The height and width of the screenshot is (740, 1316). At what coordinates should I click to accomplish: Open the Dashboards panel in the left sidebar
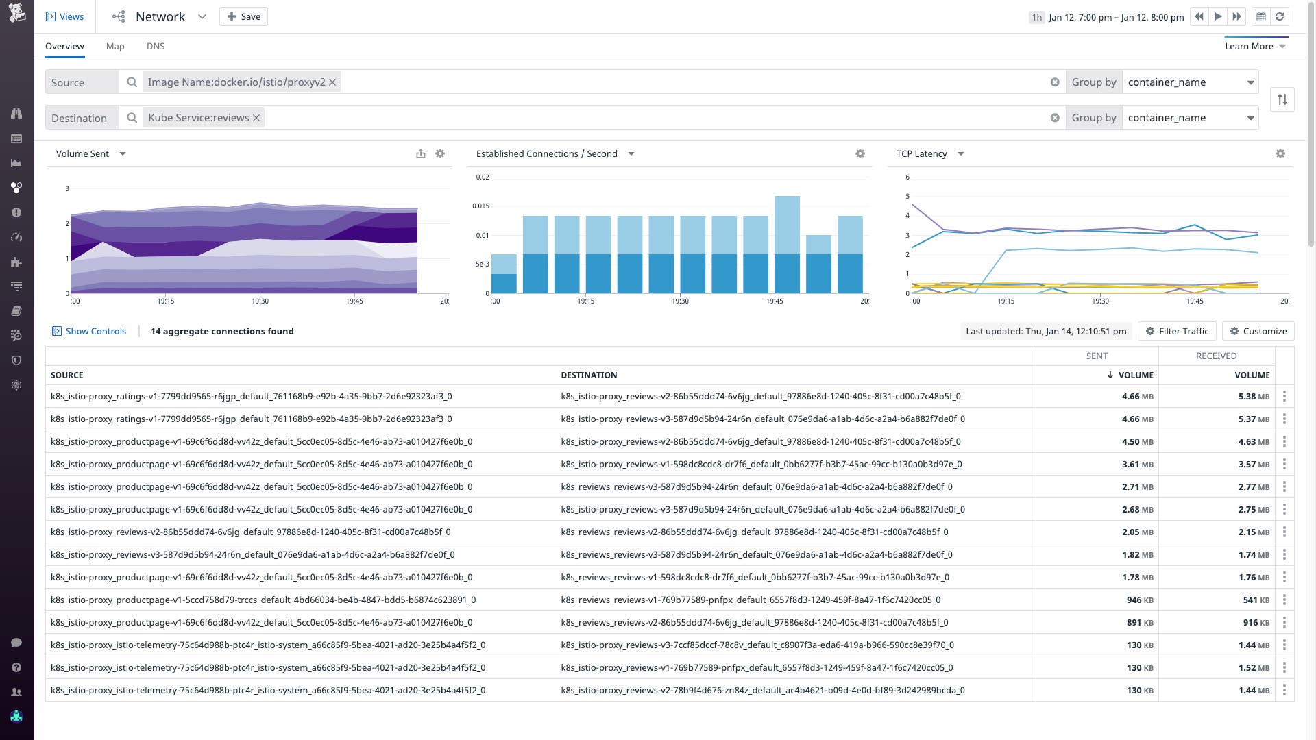(x=16, y=138)
